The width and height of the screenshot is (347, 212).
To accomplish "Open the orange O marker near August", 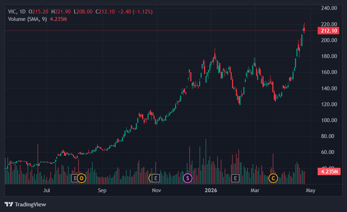I will click(x=82, y=178).
